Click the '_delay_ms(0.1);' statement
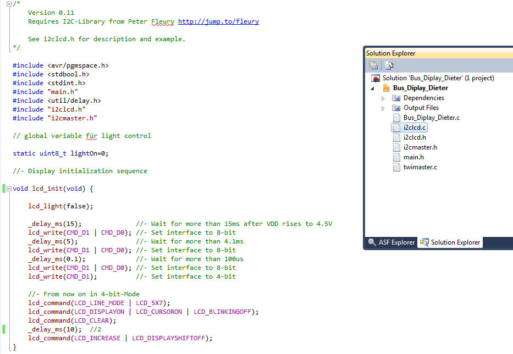Image resolution: width=513 pixels, height=354 pixels. (57, 259)
